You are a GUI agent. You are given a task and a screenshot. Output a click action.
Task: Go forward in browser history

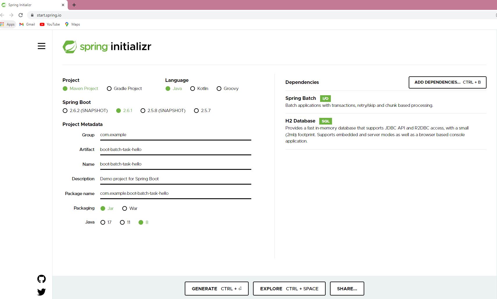11,15
